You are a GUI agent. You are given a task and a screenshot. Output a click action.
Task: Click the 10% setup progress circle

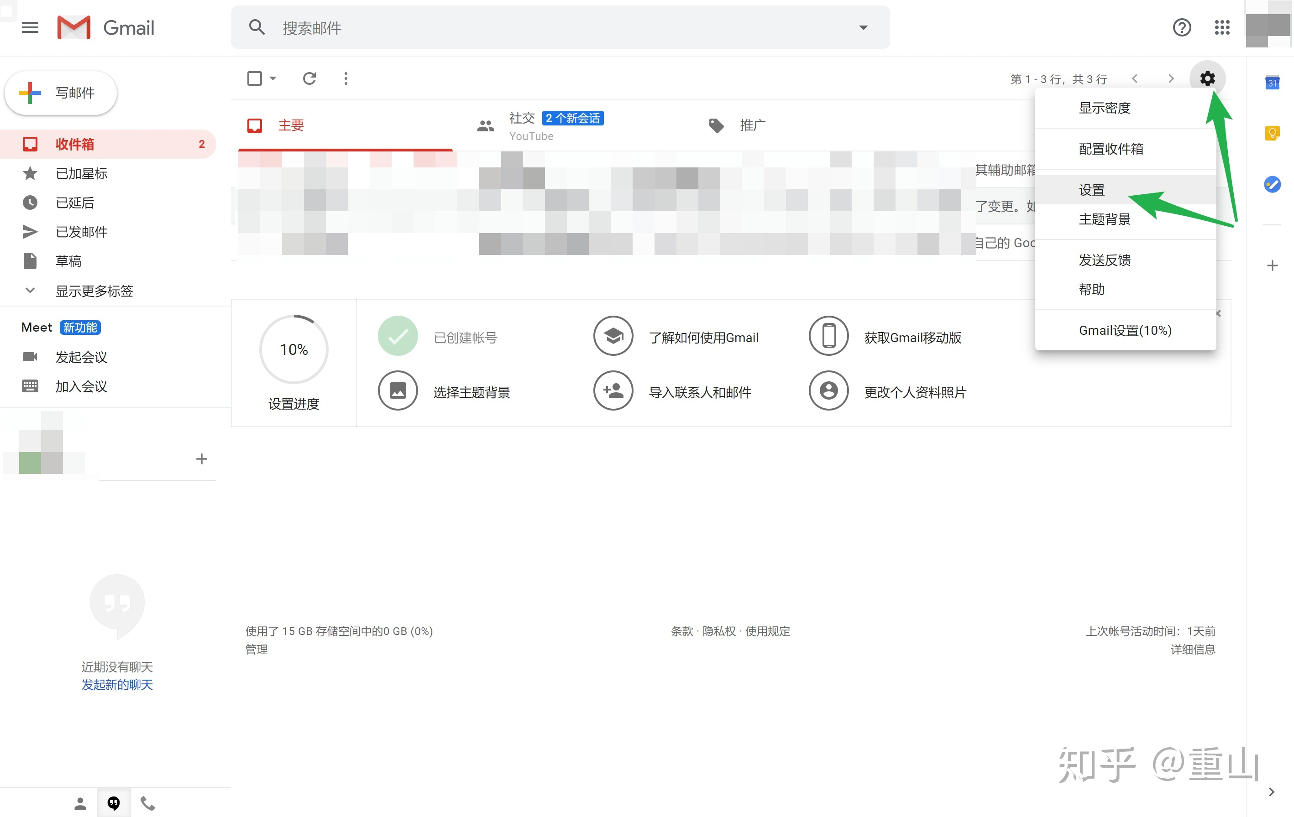click(x=293, y=349)
